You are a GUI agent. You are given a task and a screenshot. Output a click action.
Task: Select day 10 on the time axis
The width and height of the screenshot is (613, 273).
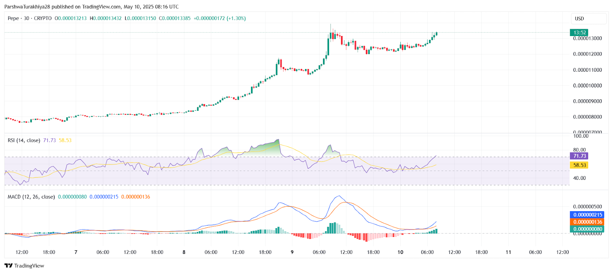400,252
